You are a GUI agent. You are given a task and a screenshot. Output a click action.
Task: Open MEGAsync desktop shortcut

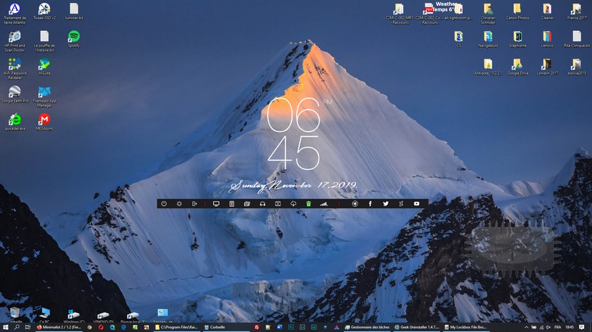coord(44,122)
